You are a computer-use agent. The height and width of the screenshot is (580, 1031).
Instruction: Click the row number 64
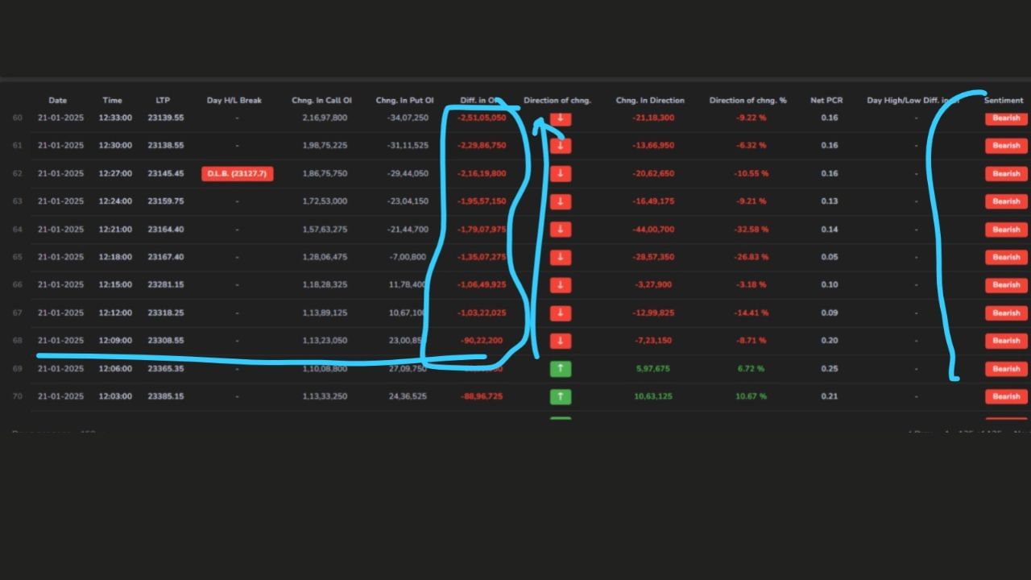pos(18,230)
